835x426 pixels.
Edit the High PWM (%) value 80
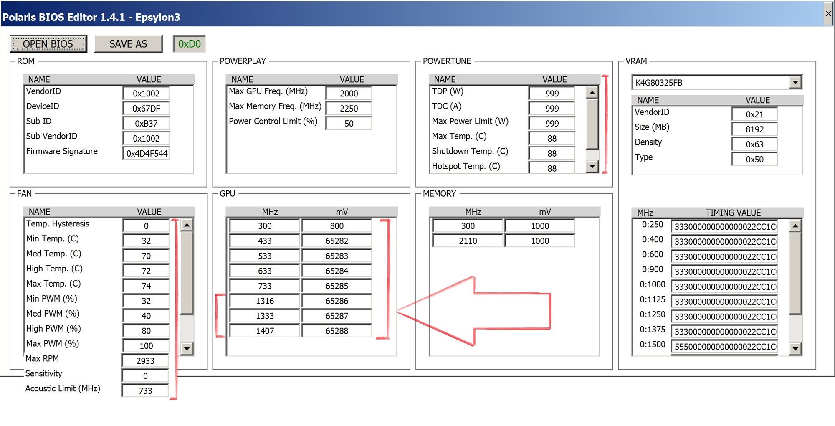point(146,331)
